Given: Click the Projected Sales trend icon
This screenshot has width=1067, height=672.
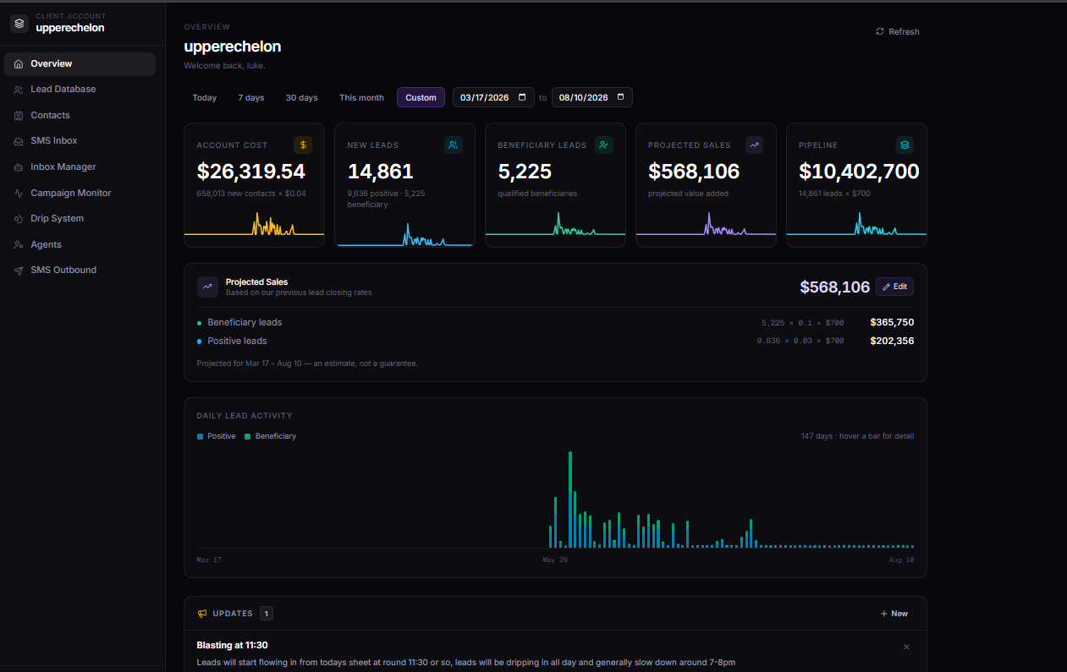Looking at the screenshot, I should coord(754,145).
